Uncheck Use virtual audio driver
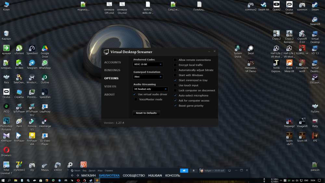325x183 pixels. coord(135,94)
